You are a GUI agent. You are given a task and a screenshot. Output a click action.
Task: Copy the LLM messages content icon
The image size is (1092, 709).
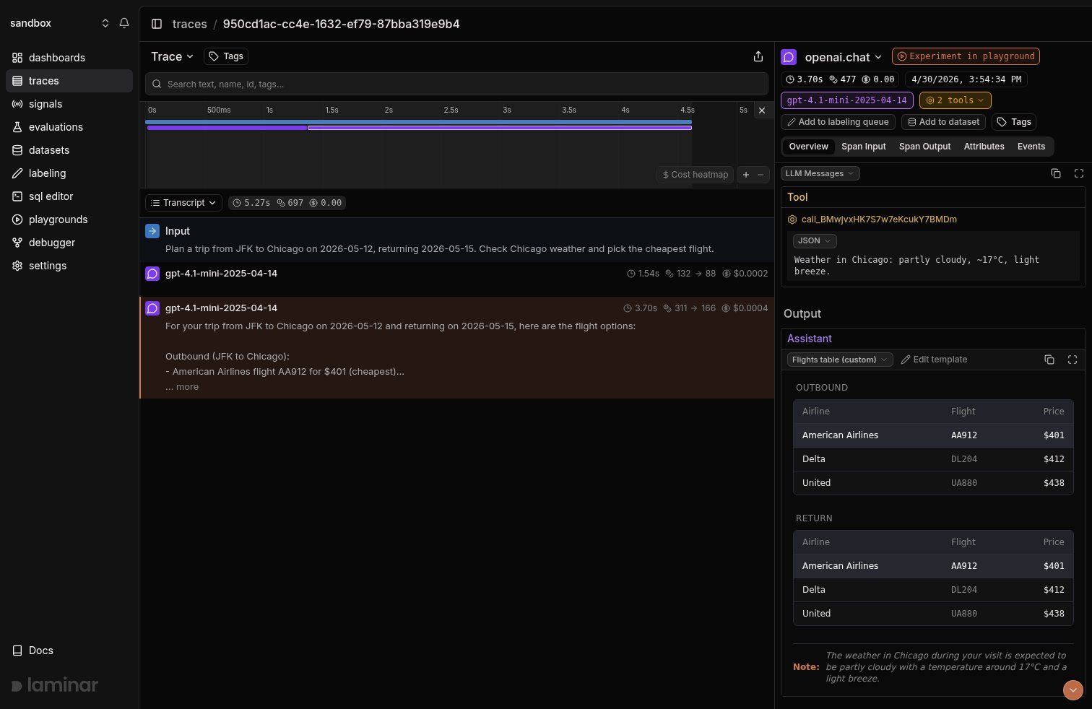(1056, 173)
